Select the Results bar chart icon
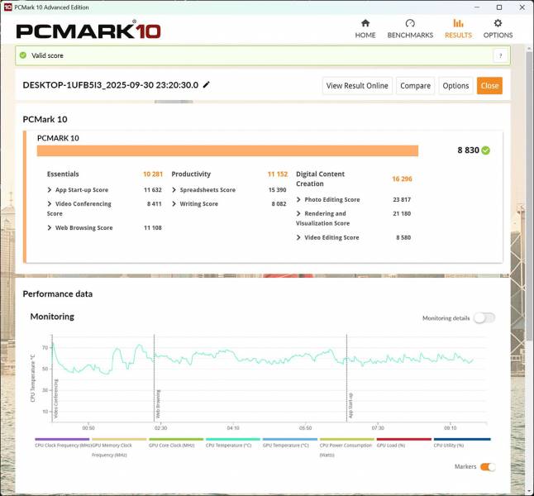Screen dimensions: 534x496 [458, 23]
